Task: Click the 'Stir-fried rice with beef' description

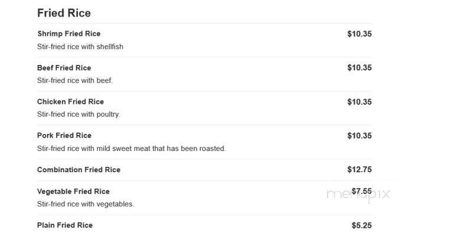Action: tap(75, 80)
